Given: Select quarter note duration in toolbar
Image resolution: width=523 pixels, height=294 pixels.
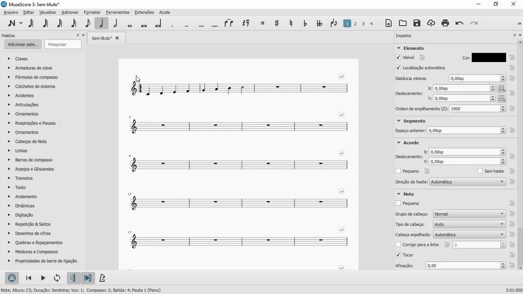Looking at the screenshot, I should (x=101, y=23).
